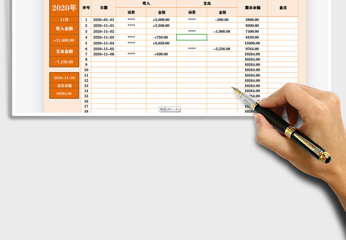Select the -1,900.00 expense amount cell
Image resolution: width=346 pixels, height=240 pixels.
(x=222, y=32)
